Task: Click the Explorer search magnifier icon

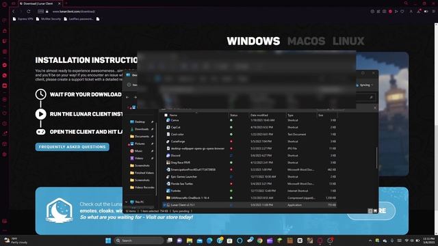Action: (x=371, y=97)
